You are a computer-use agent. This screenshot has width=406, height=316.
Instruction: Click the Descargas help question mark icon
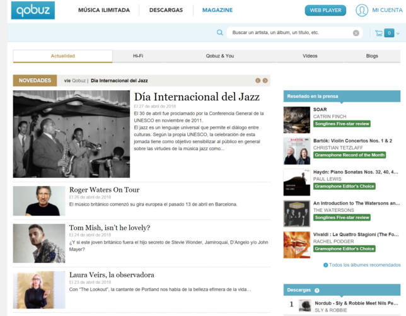pos(316,290)
